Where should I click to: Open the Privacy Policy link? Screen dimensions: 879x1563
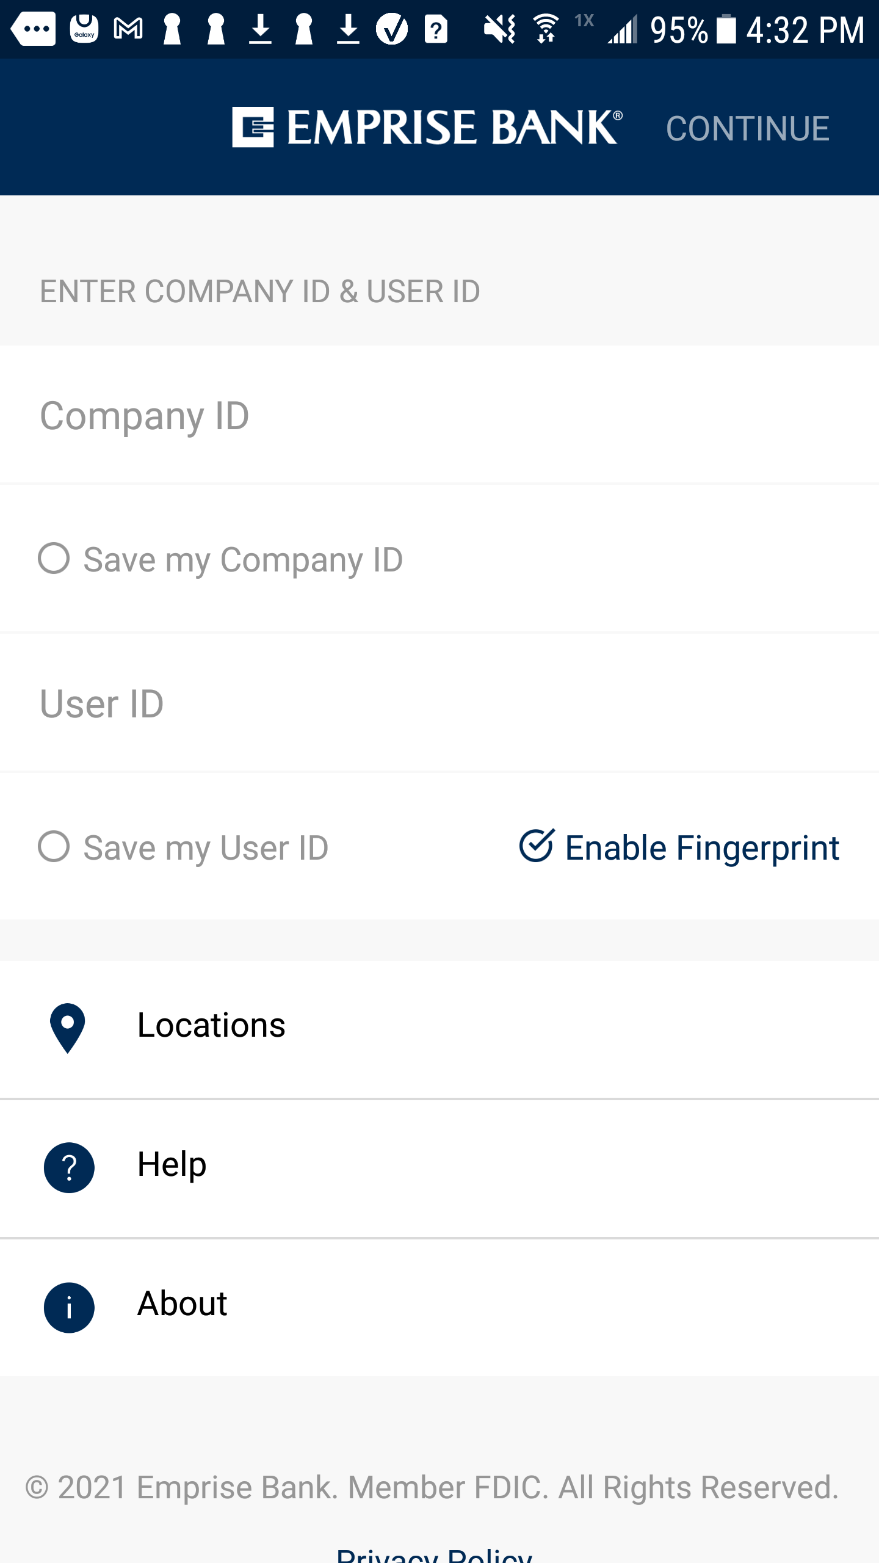(435, 1554)
